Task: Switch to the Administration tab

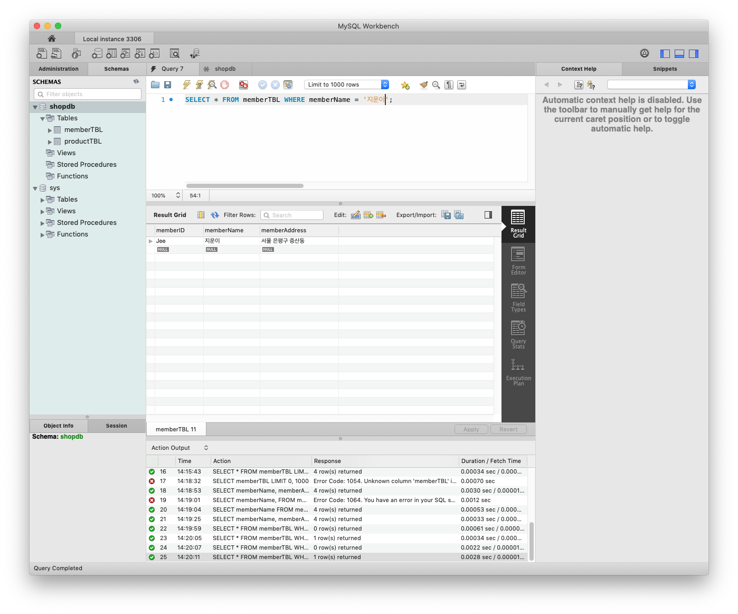Action: point(59,69)
